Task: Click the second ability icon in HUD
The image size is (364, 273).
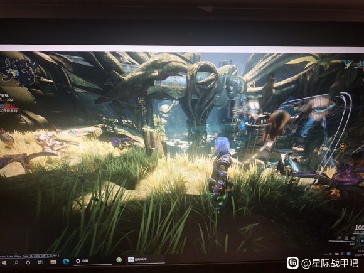Action: [x=346, y=238]
